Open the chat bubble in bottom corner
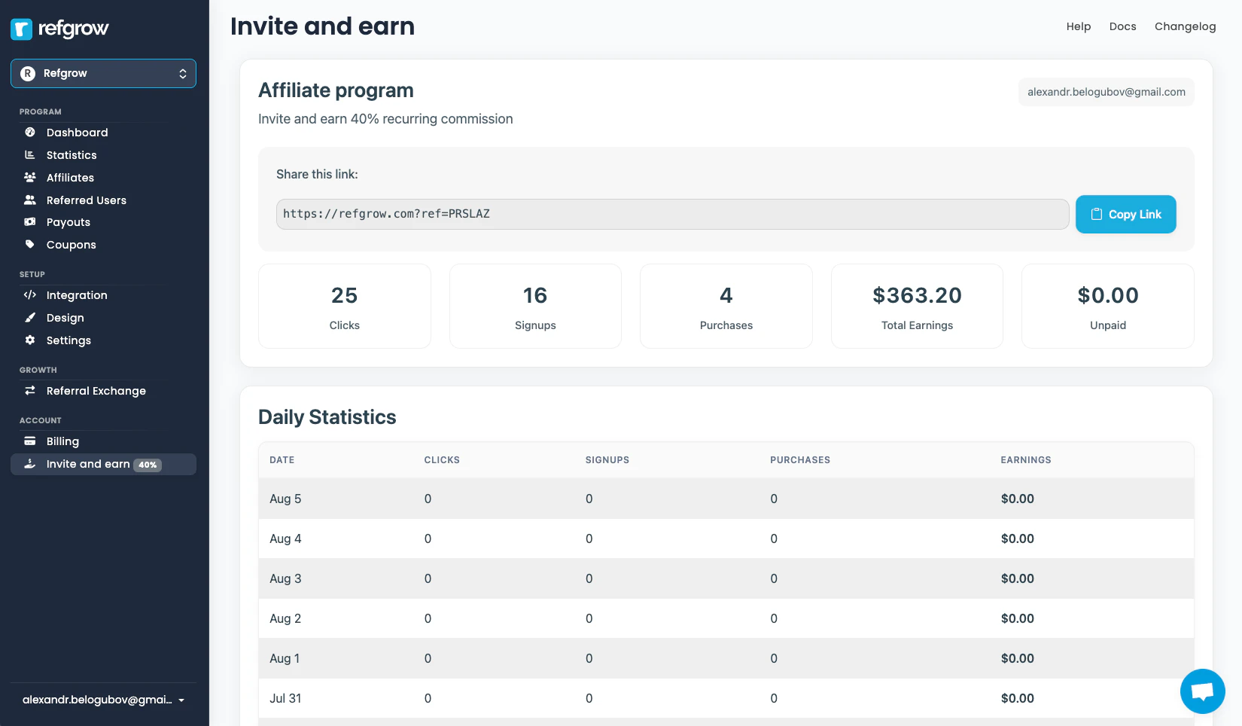This screenshot has height=726, width=1242. [1202, 691]
